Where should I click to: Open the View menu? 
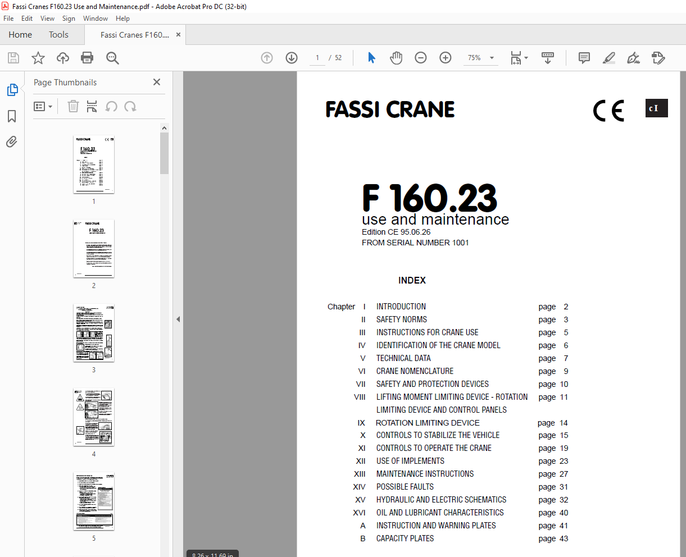tap(47, 19)
